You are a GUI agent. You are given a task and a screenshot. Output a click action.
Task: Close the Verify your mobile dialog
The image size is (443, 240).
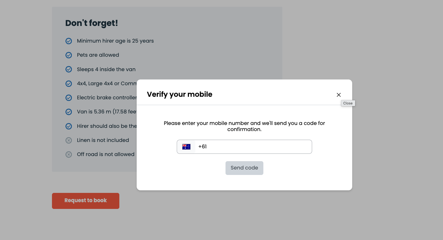coord(338,95)
